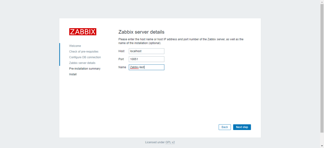Click the Port label

coord(121,59)
